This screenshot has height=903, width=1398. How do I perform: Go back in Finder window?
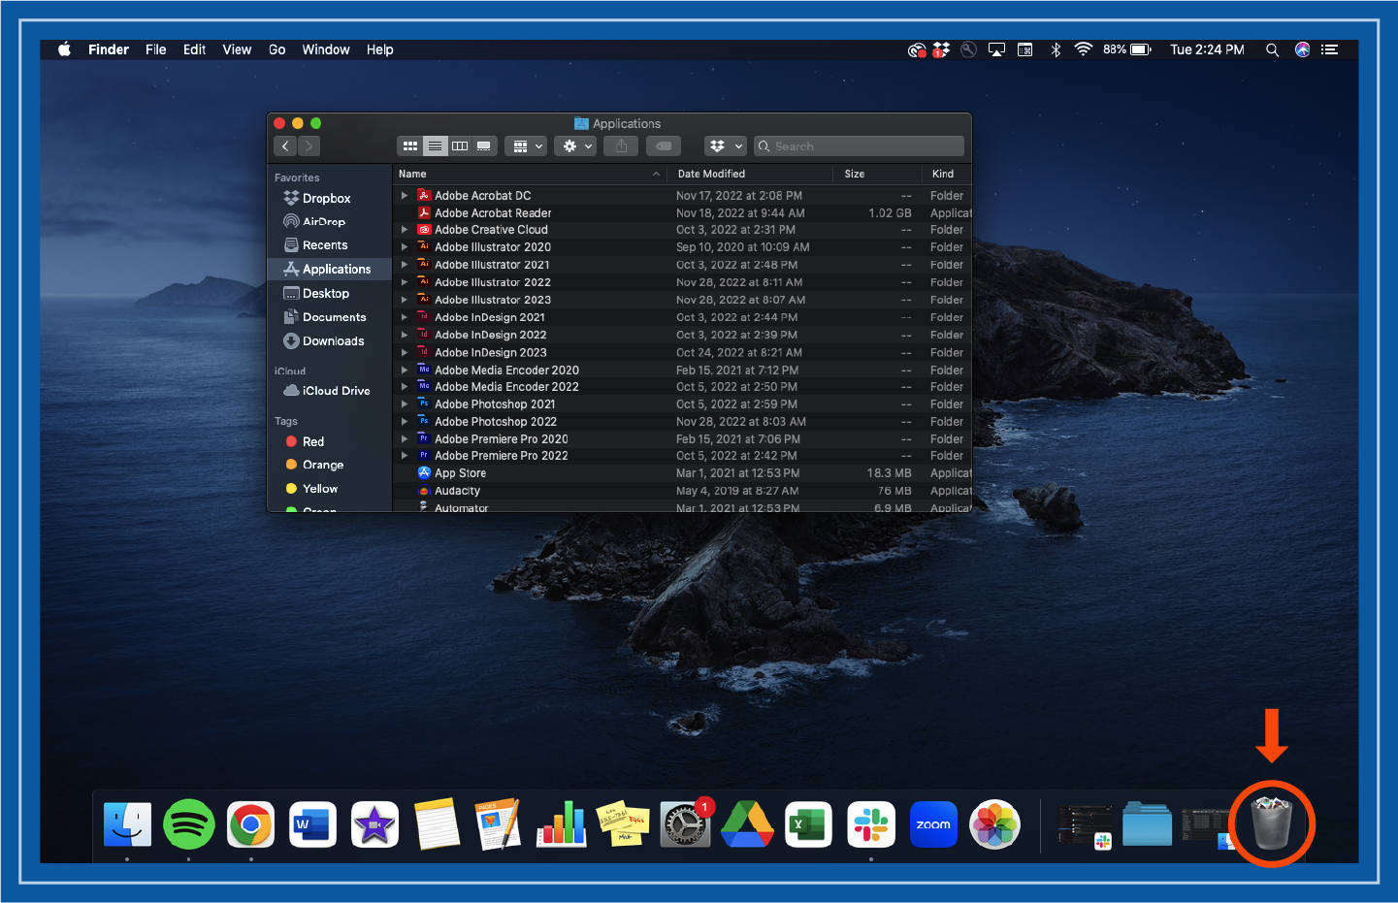tap(285, 146)
